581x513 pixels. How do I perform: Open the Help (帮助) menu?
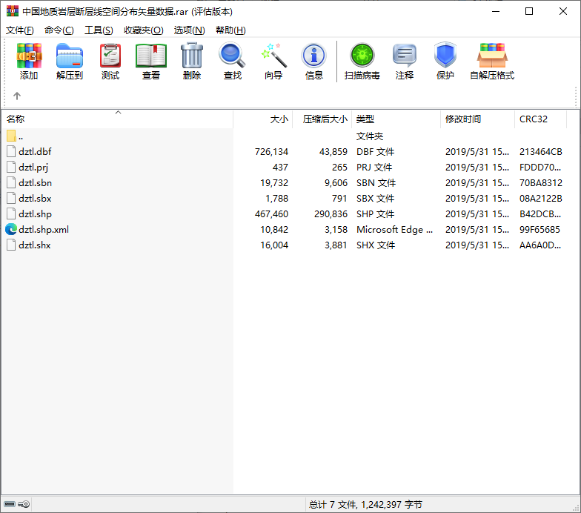[230, 30]
